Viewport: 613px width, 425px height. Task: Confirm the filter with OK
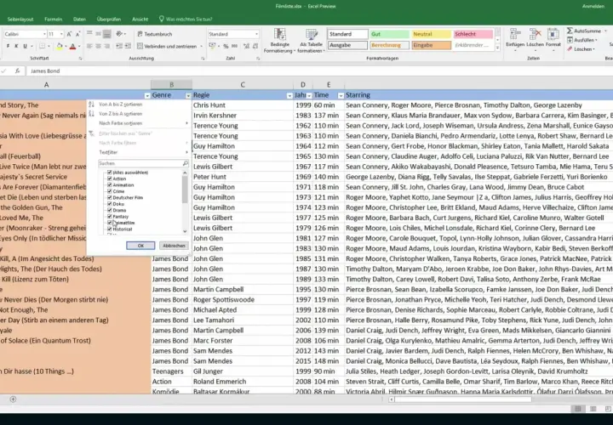pos(140,246)
